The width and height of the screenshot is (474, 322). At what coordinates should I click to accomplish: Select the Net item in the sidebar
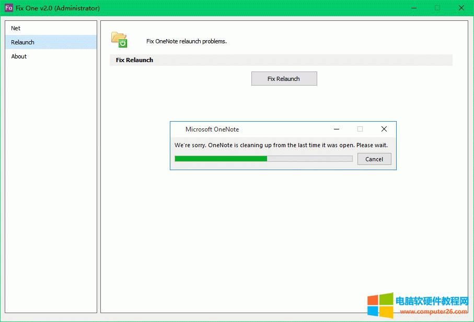tap(16, 28)
